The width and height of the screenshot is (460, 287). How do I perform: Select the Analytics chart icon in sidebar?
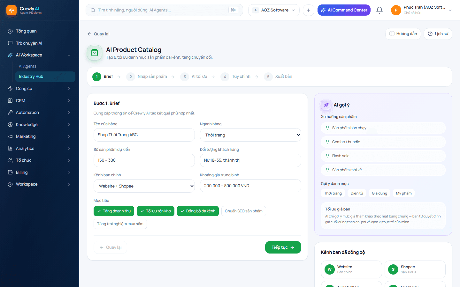click(10, 148)
